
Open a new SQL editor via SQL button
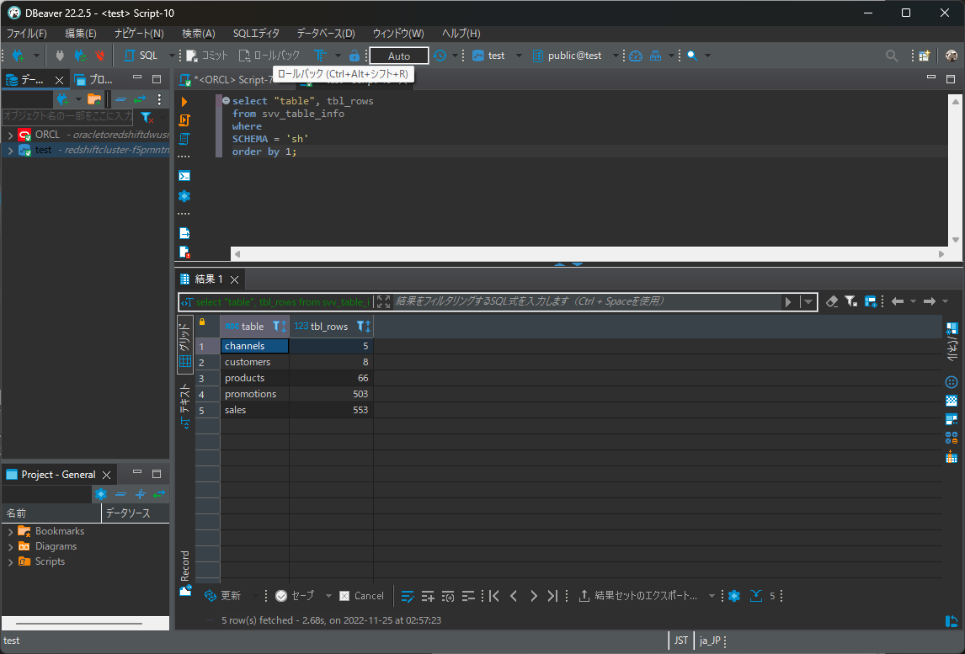click(x=141, y=56)
